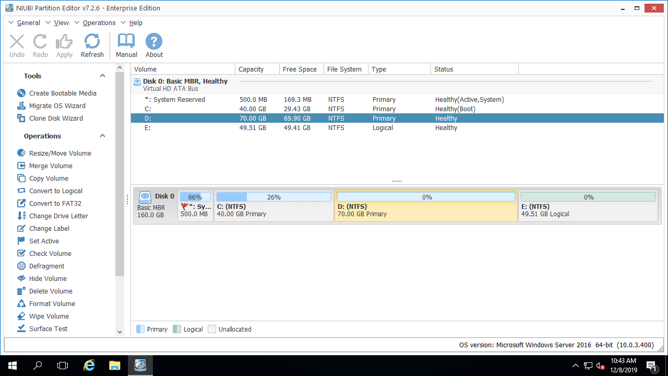Open the General dropdown menu

(x=28, y=23)
